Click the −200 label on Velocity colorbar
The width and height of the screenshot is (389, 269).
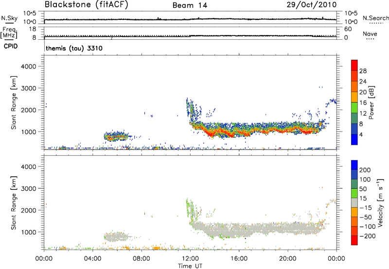(368, 236)
